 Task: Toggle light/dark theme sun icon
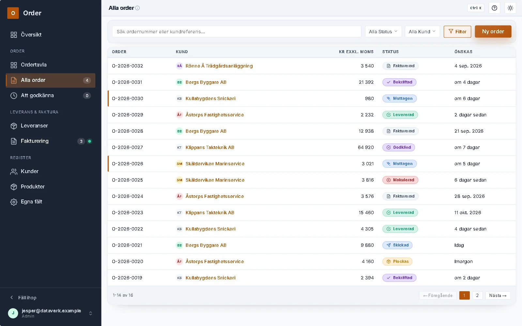coord(510,8)
